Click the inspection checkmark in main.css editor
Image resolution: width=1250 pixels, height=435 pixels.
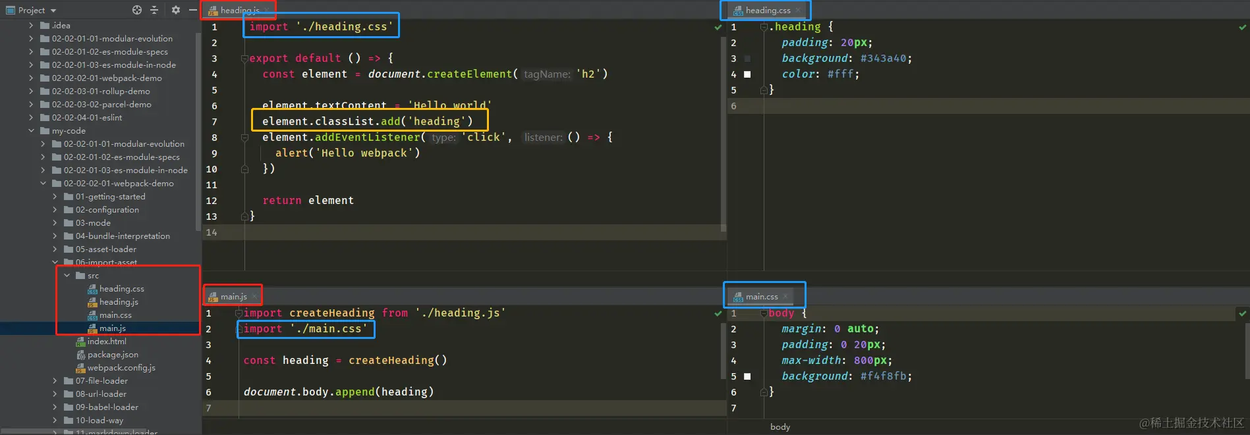(1243, 313)
